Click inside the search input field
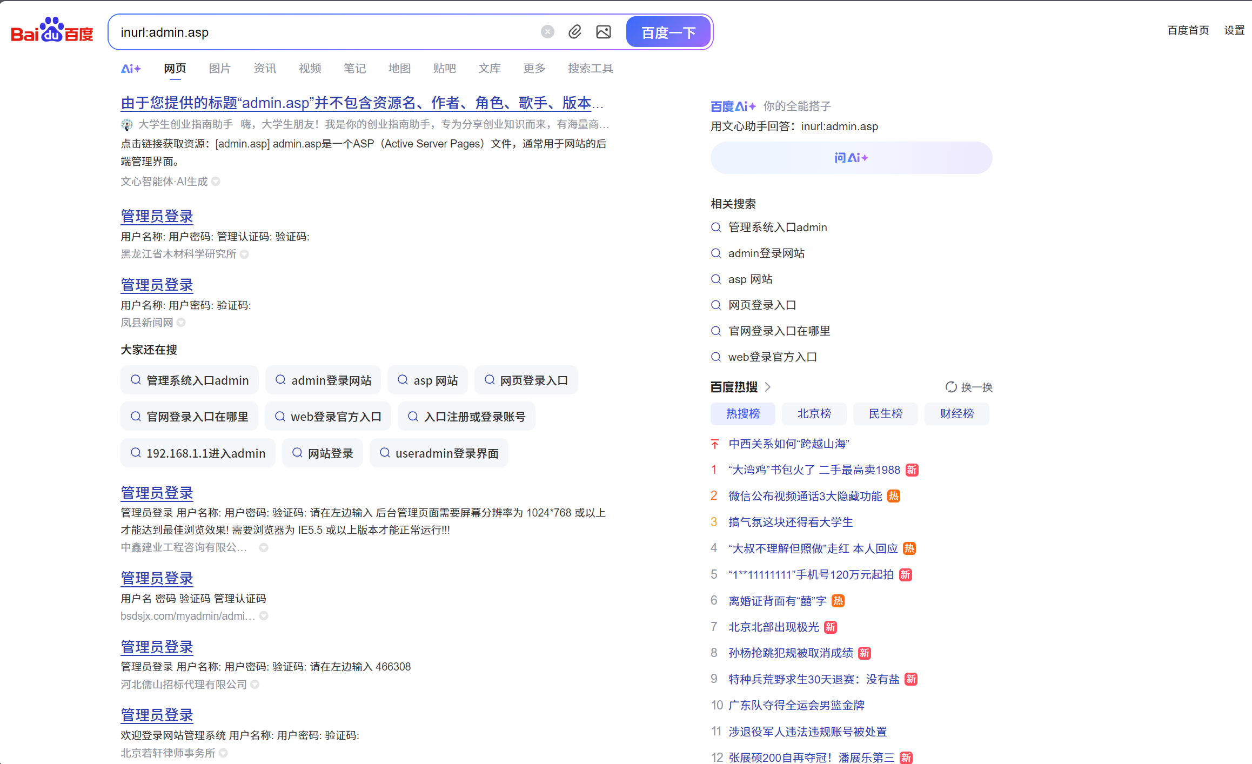The height and width of the screenshot is (764, 1252). click(324, 32)
